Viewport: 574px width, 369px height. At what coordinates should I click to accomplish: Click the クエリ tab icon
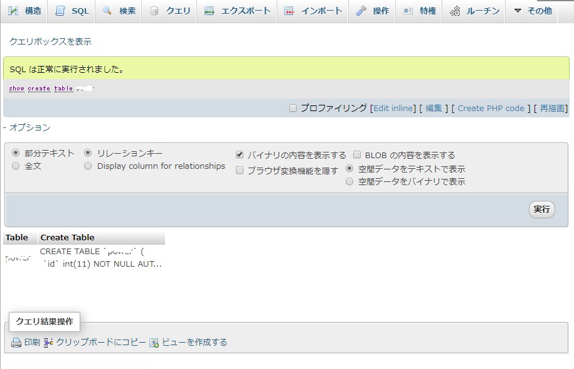click(154, 11)
